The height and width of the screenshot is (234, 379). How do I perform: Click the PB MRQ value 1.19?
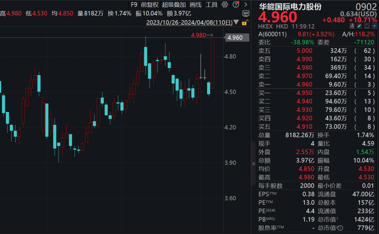click(308, 220)
